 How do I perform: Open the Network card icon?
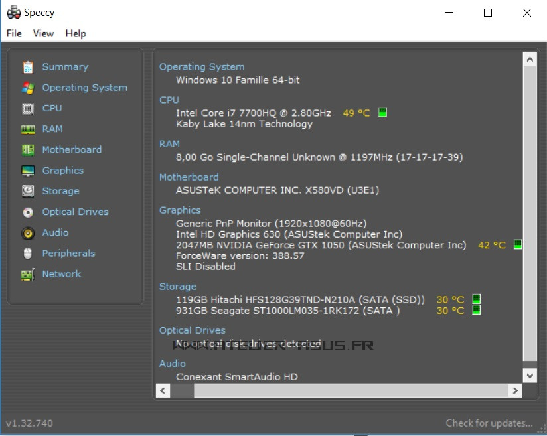(28, 275)
